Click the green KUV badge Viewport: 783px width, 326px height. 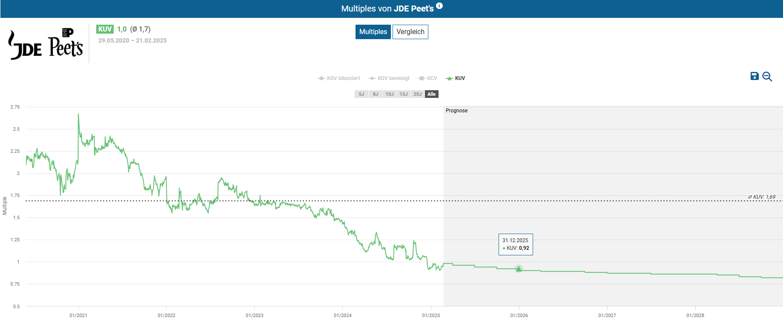(105, 29)
